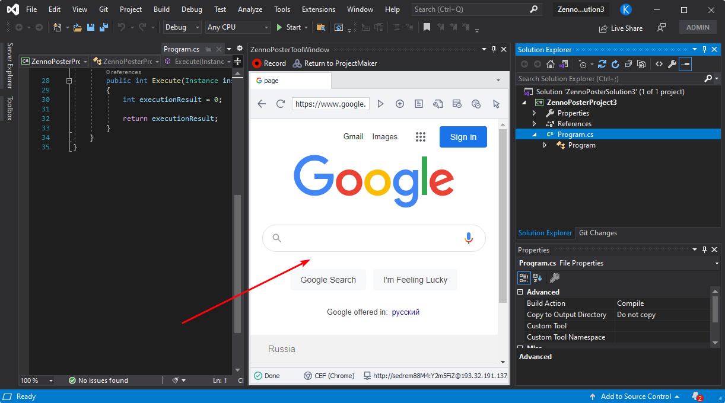Toggle the Categorized view in Properties

tap(524, 277)
